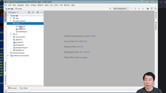Click the tool windows quick access icon
166x93 pixels.
pyautogui.click(x=6, y=91)
